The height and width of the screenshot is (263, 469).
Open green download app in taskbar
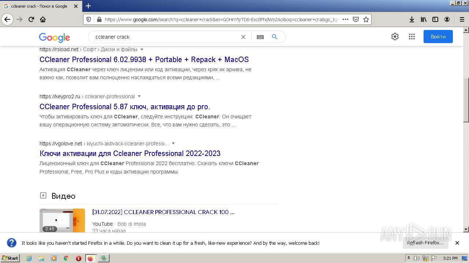[x=104, y=258]
